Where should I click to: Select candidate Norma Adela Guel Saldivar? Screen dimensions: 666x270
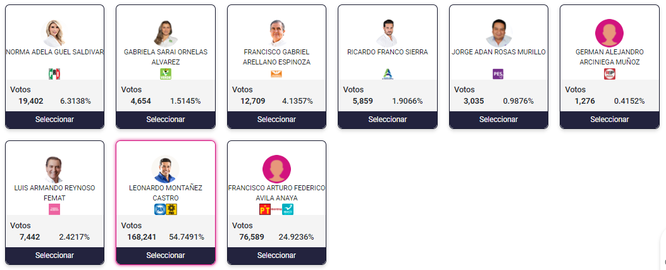54,120
